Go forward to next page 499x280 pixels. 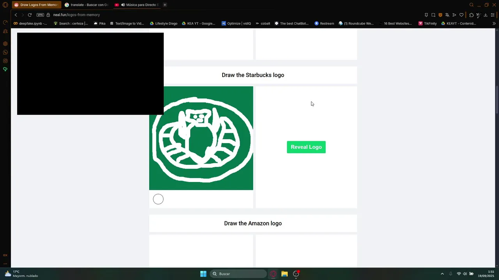[23, 15]
